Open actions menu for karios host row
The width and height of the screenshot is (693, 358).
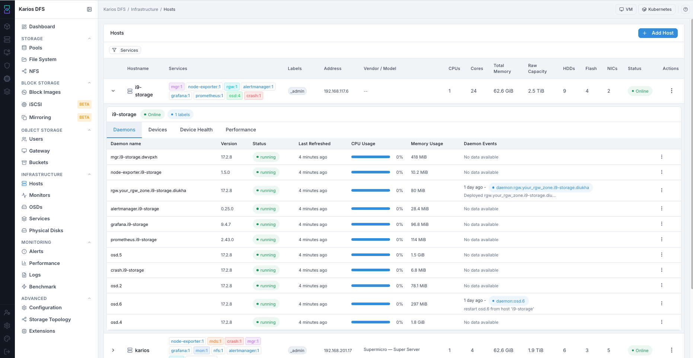point(671,350)
